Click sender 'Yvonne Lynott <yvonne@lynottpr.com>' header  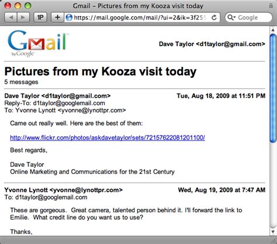tap(63, 190)
